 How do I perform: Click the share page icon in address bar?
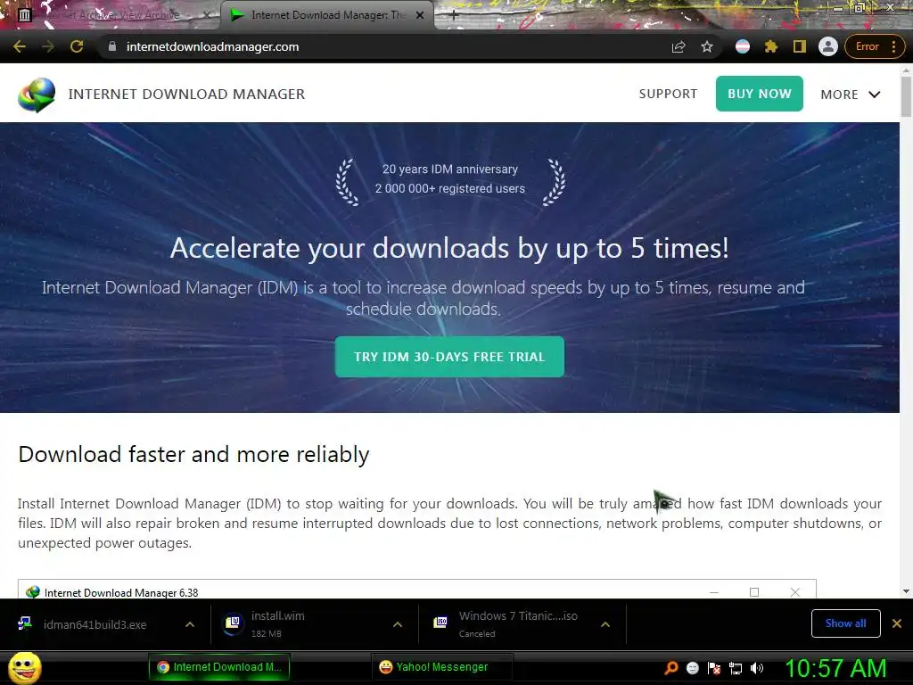(679, 46)
